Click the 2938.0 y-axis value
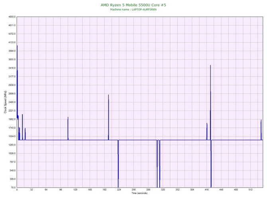 pyautogui.click(x=12, y=85)
